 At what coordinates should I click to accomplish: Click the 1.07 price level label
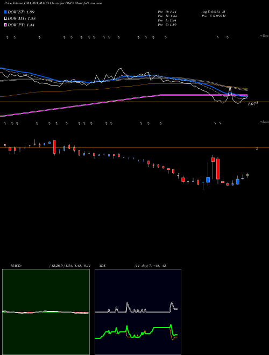pos(253,104)
